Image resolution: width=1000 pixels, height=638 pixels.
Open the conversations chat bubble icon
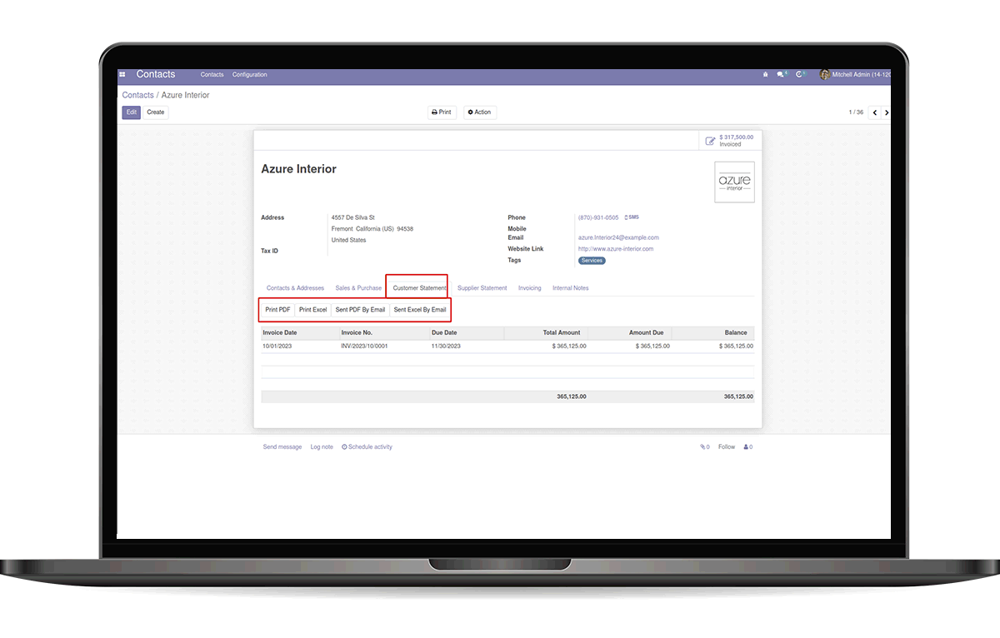(781, 74)
